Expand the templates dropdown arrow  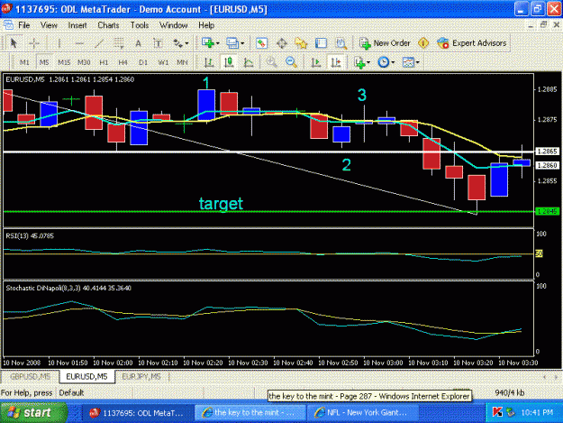coord(418,62)
